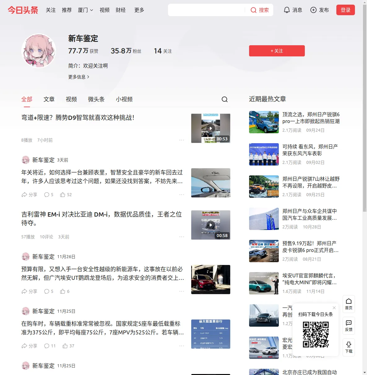Open the 更多 navigation menu
367x375 pixels.
139,10
